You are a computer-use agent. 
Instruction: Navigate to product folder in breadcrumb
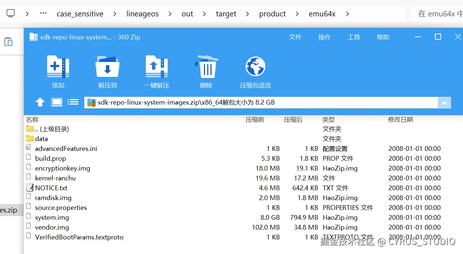pyautogui.click(x=272, y=14)
